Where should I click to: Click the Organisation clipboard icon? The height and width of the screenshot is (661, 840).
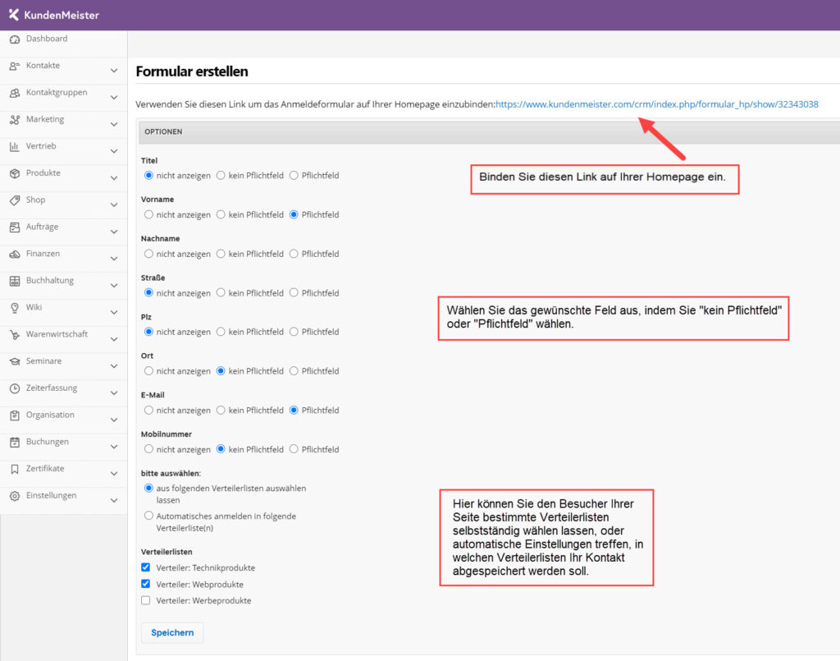pos(15,415)
